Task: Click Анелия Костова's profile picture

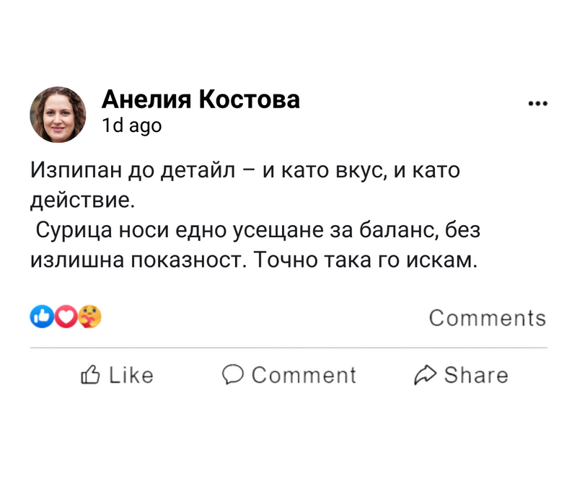Action: click(x=58, y=114)
